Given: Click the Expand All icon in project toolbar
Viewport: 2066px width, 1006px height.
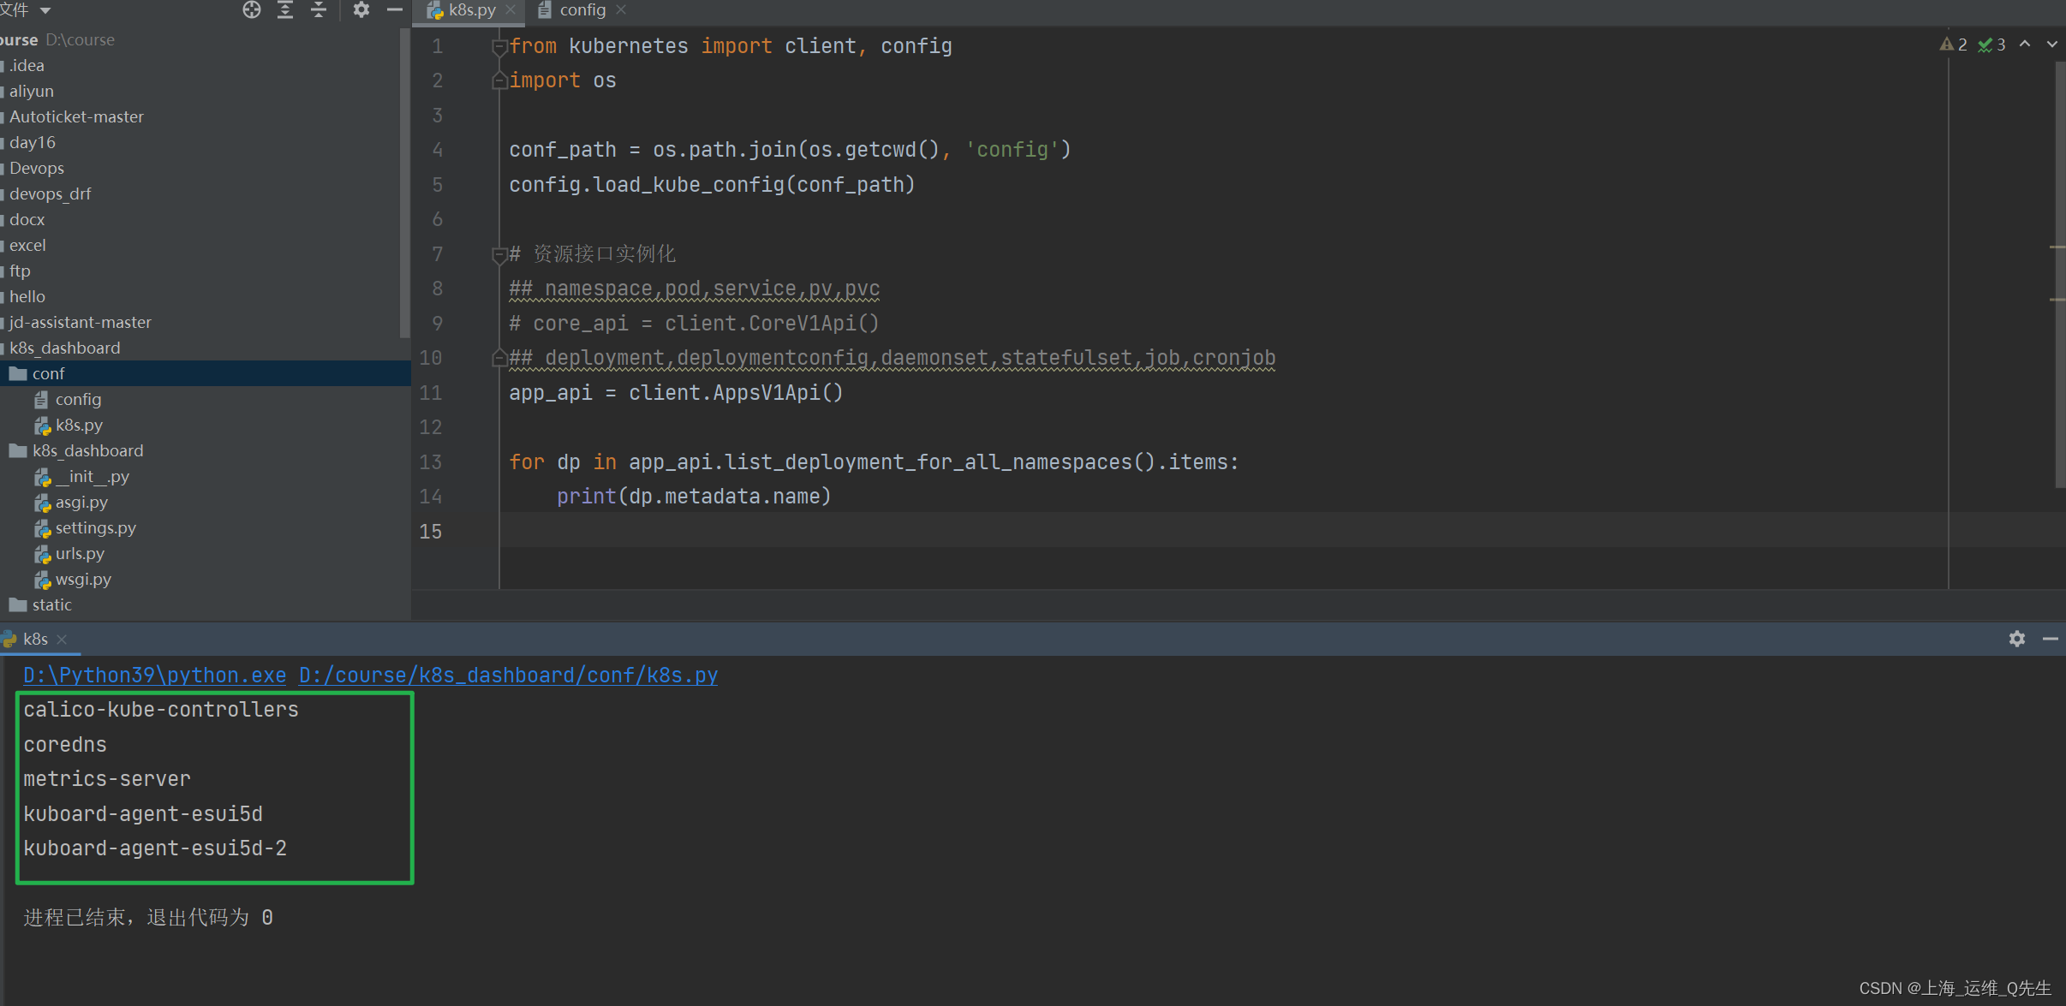Looking at the screenshot, I should 284,9.
